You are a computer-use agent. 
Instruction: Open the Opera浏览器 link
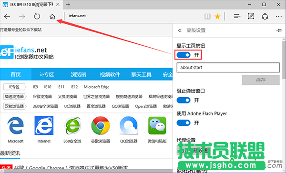pyautogui.click(x=146, y=106)
